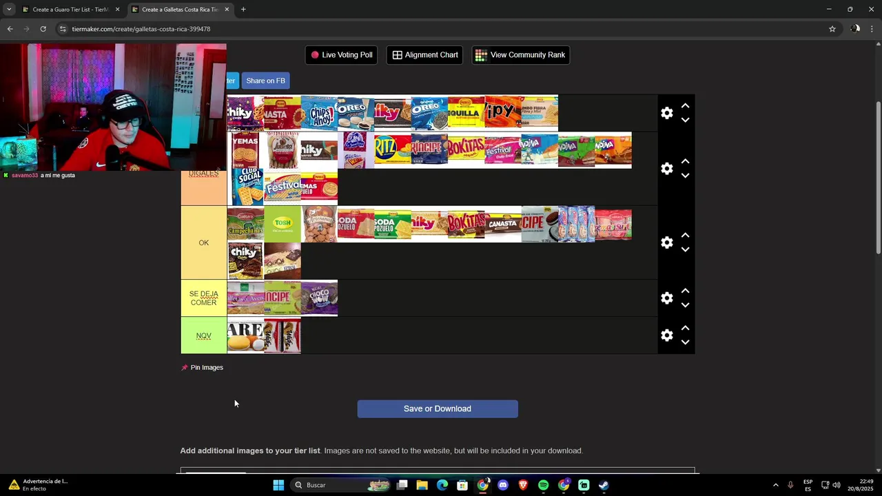Screen dimensions: 882x496
Task: Expand hidden system tray icons
Action: (775, 485)
